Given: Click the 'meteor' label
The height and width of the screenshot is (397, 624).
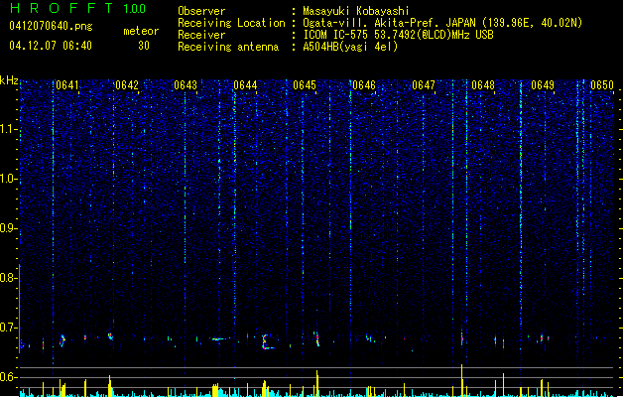Looking at the screenshot, I should coord(141,31).
